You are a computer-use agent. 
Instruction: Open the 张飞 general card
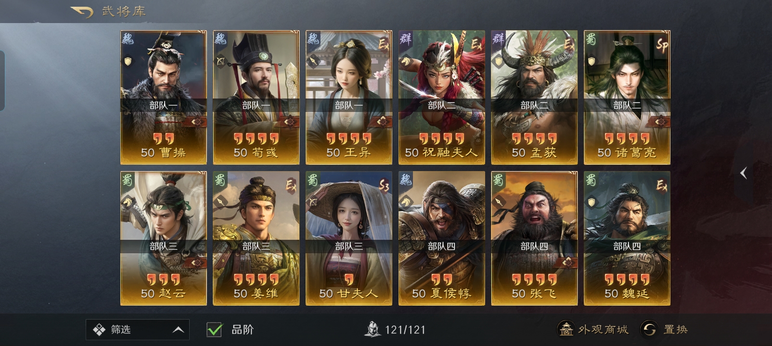click(x=534, y=238)
